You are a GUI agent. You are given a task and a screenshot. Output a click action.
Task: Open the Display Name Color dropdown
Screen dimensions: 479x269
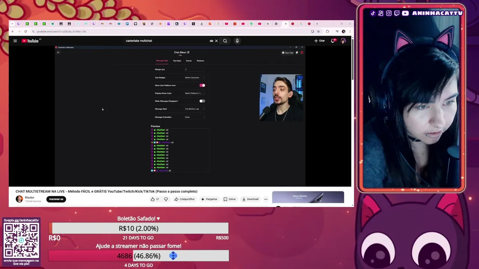[x=195, y=93]
